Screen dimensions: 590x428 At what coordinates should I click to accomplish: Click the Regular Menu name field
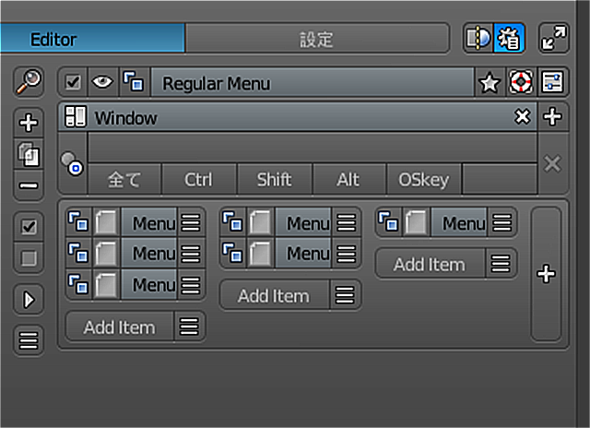(x=312, y=82)
